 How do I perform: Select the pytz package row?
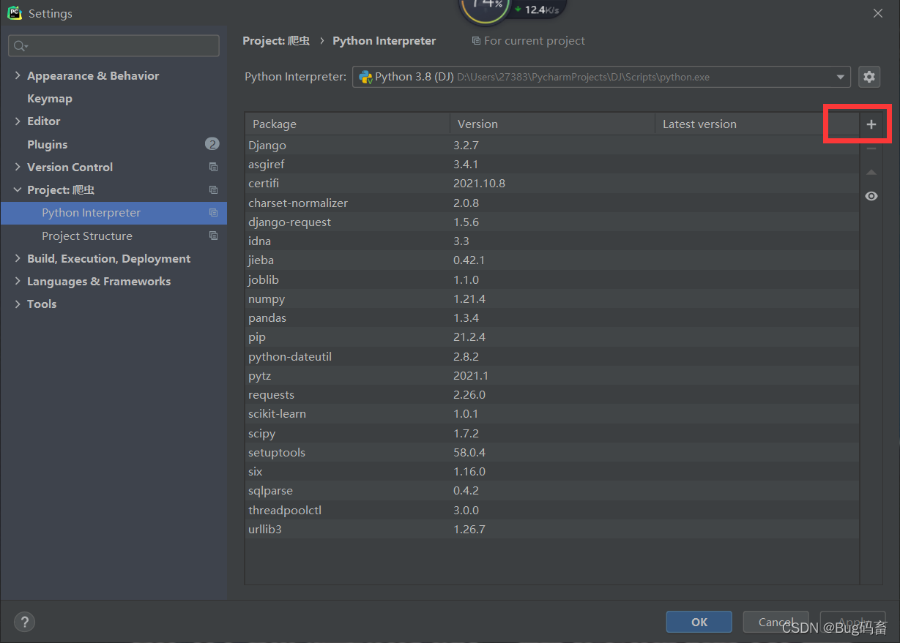click(552, 376)
